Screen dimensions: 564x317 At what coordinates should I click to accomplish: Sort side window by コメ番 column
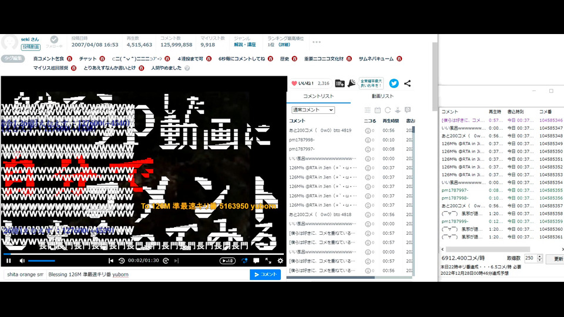pyautogui.click(x=545, y=112)
